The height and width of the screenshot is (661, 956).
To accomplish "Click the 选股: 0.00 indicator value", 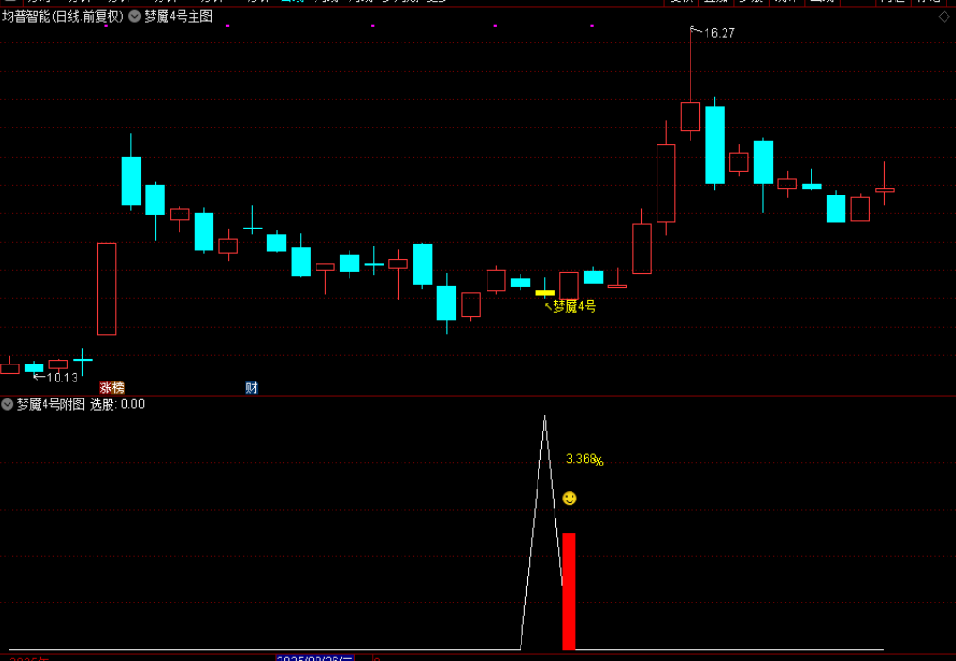I will point(117,404).
